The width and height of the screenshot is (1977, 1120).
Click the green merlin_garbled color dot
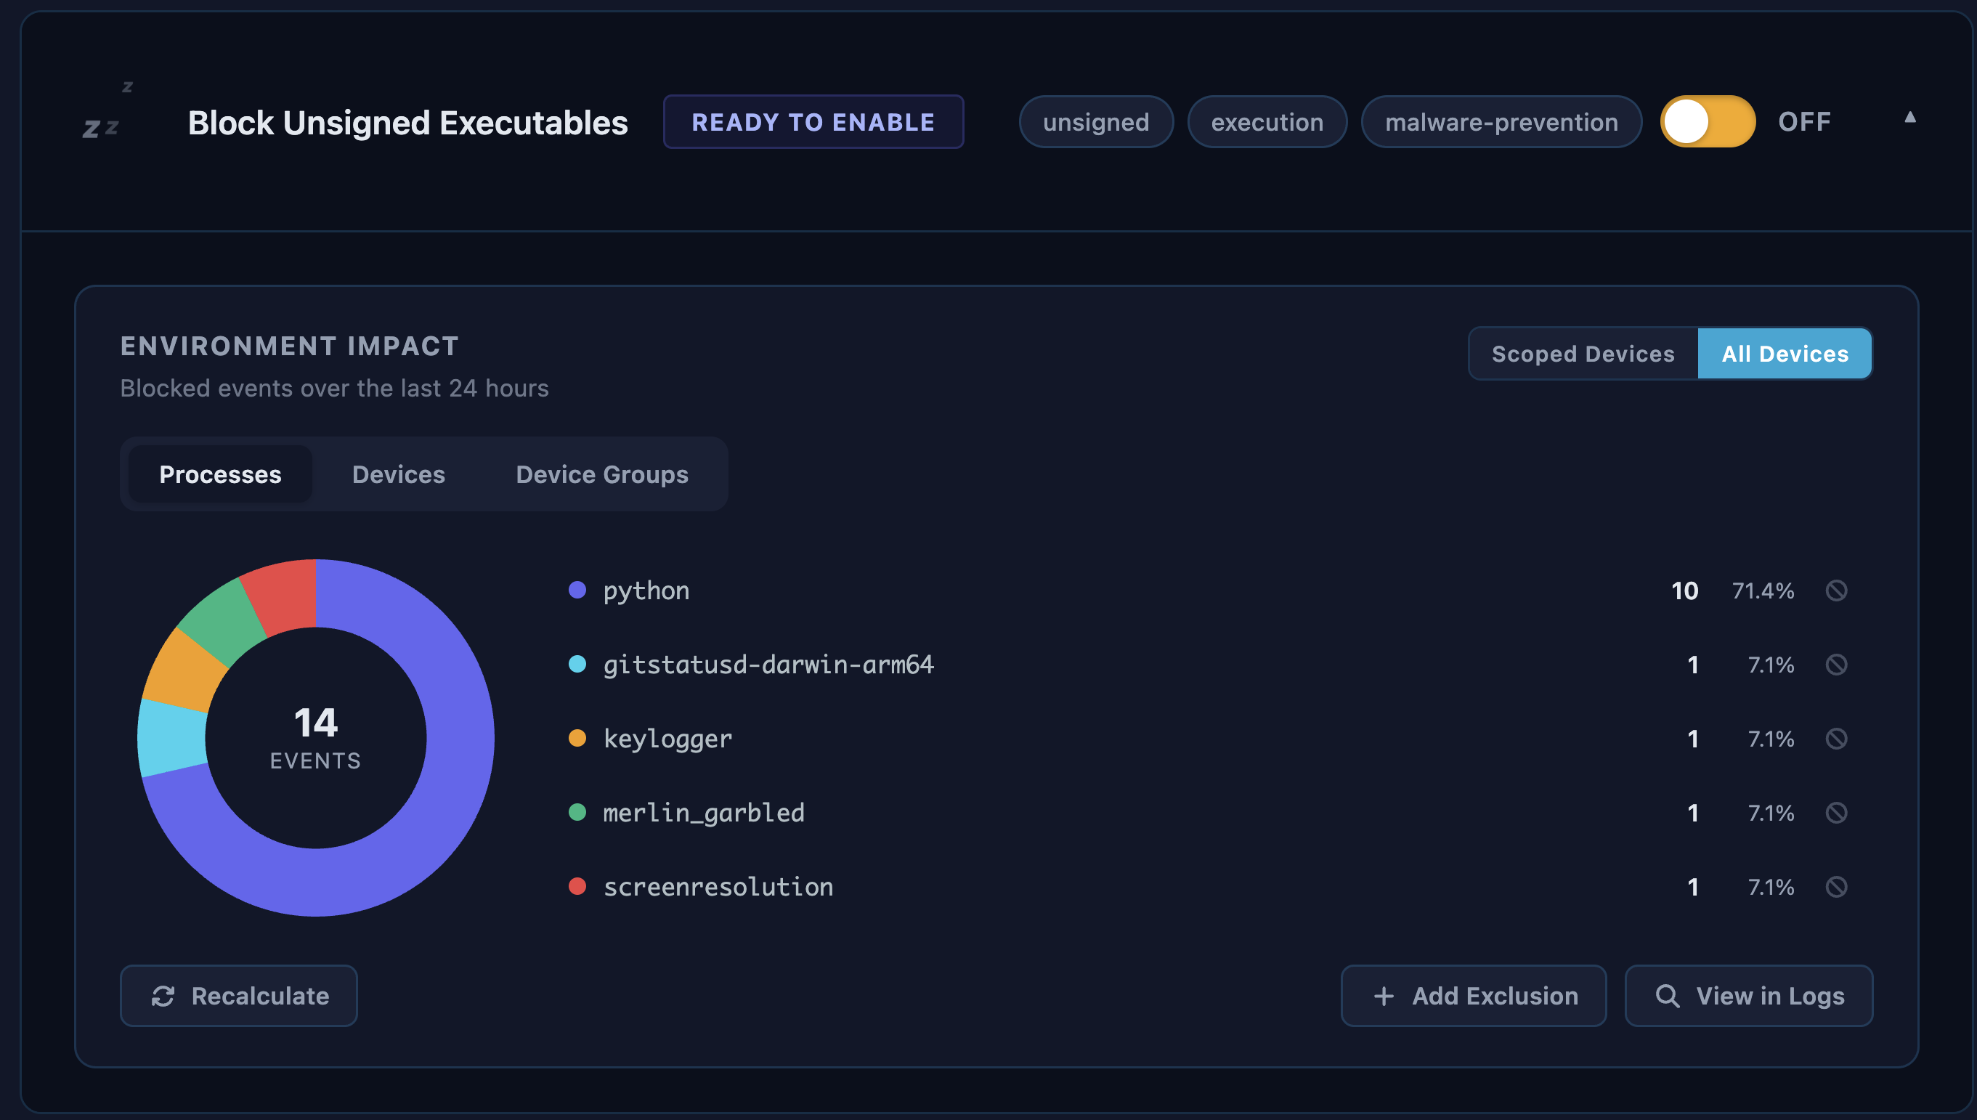577,813
